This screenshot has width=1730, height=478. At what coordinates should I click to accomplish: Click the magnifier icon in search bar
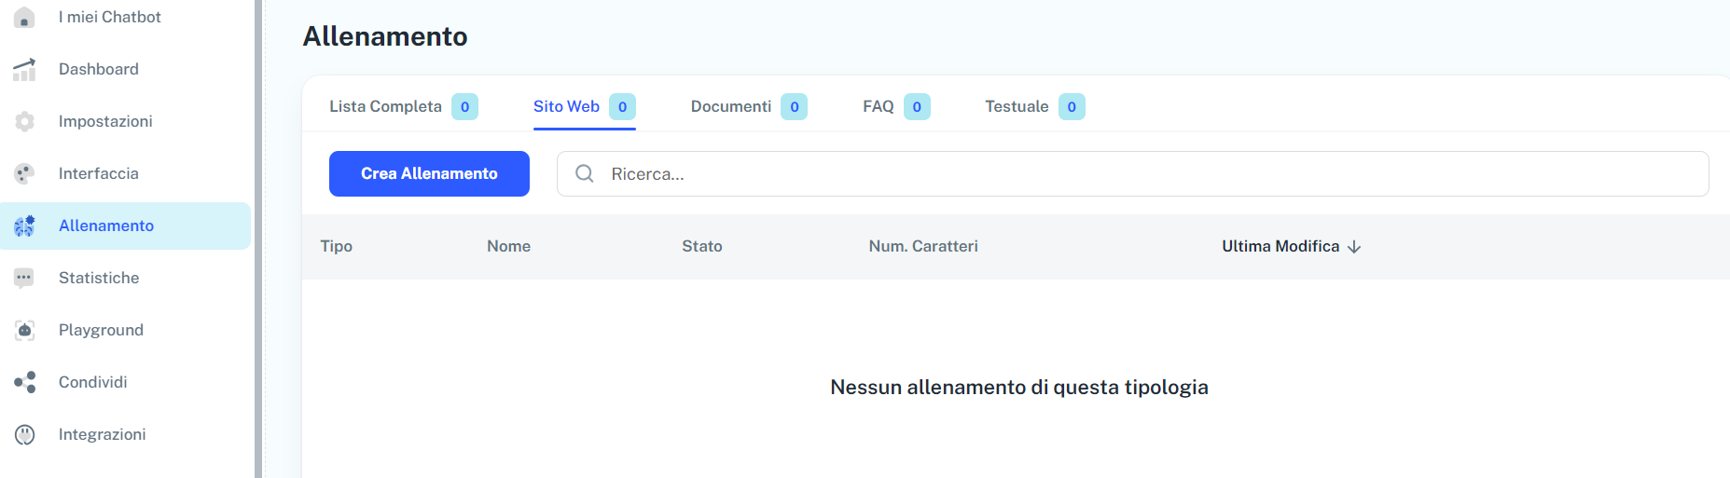[x=585, y=174]
